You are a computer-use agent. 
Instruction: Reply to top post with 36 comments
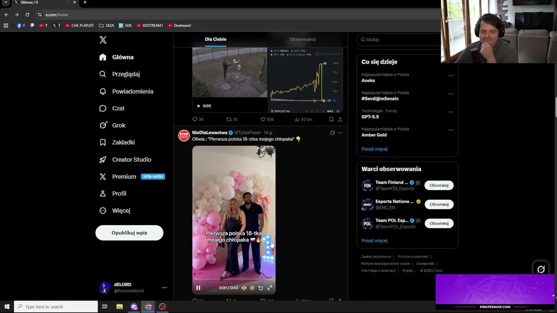(x=198, y=119)
